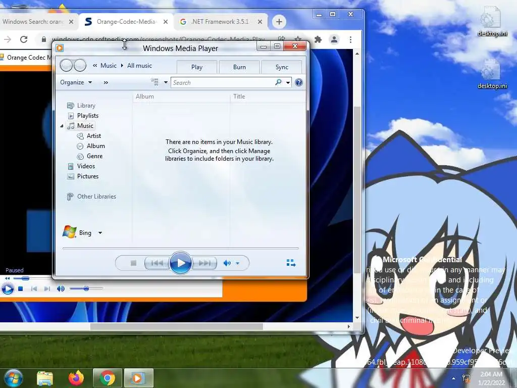Click the Media Player taskbar icon
The image size is (517, 388).
tap(138, 378)
